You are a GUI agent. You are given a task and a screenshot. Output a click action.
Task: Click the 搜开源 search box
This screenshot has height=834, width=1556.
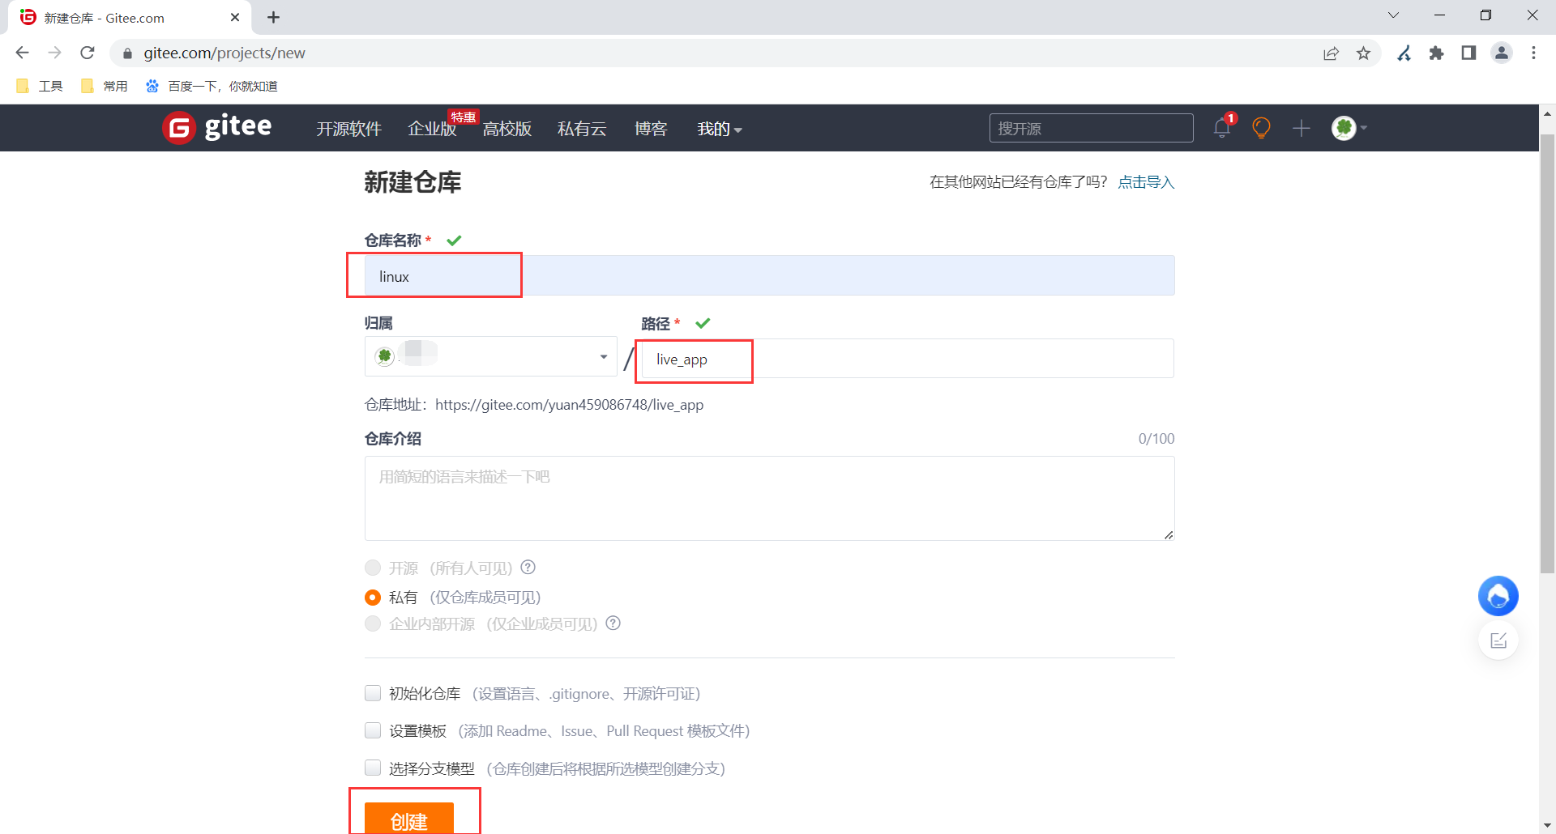coord(1091,128)
